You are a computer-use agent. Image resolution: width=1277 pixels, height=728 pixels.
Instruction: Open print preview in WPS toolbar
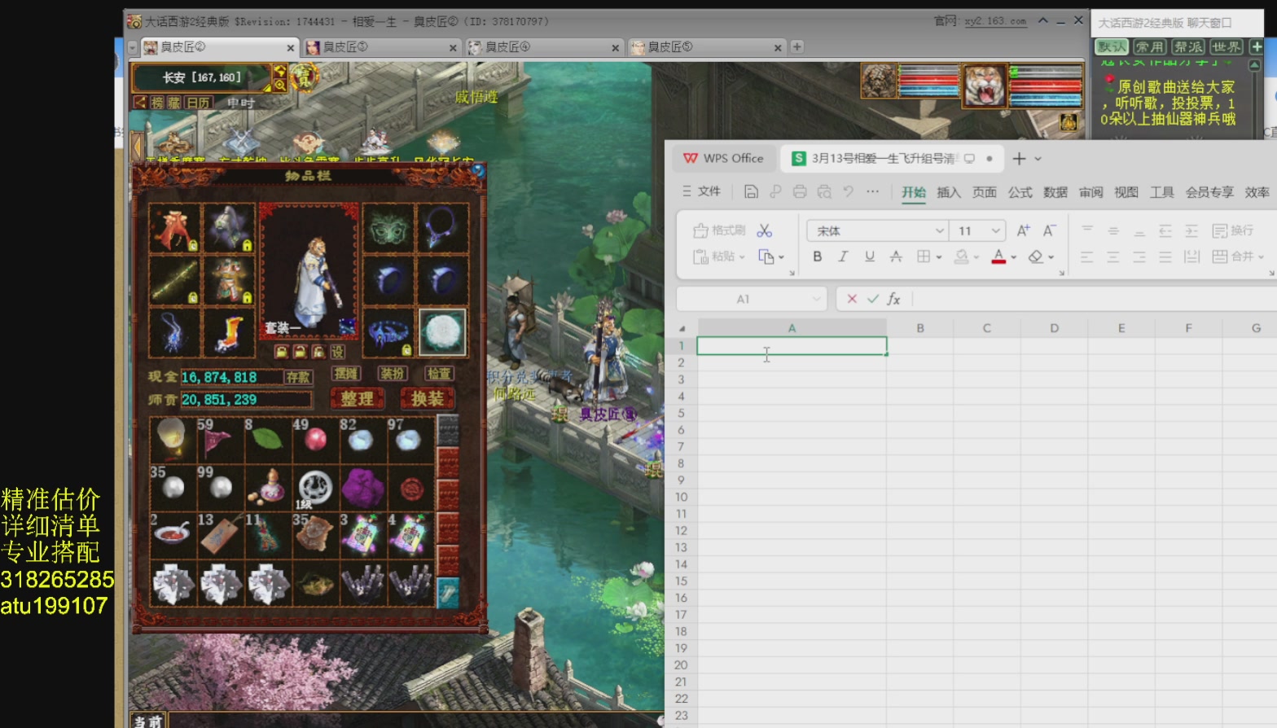click(x=824, y=191)
